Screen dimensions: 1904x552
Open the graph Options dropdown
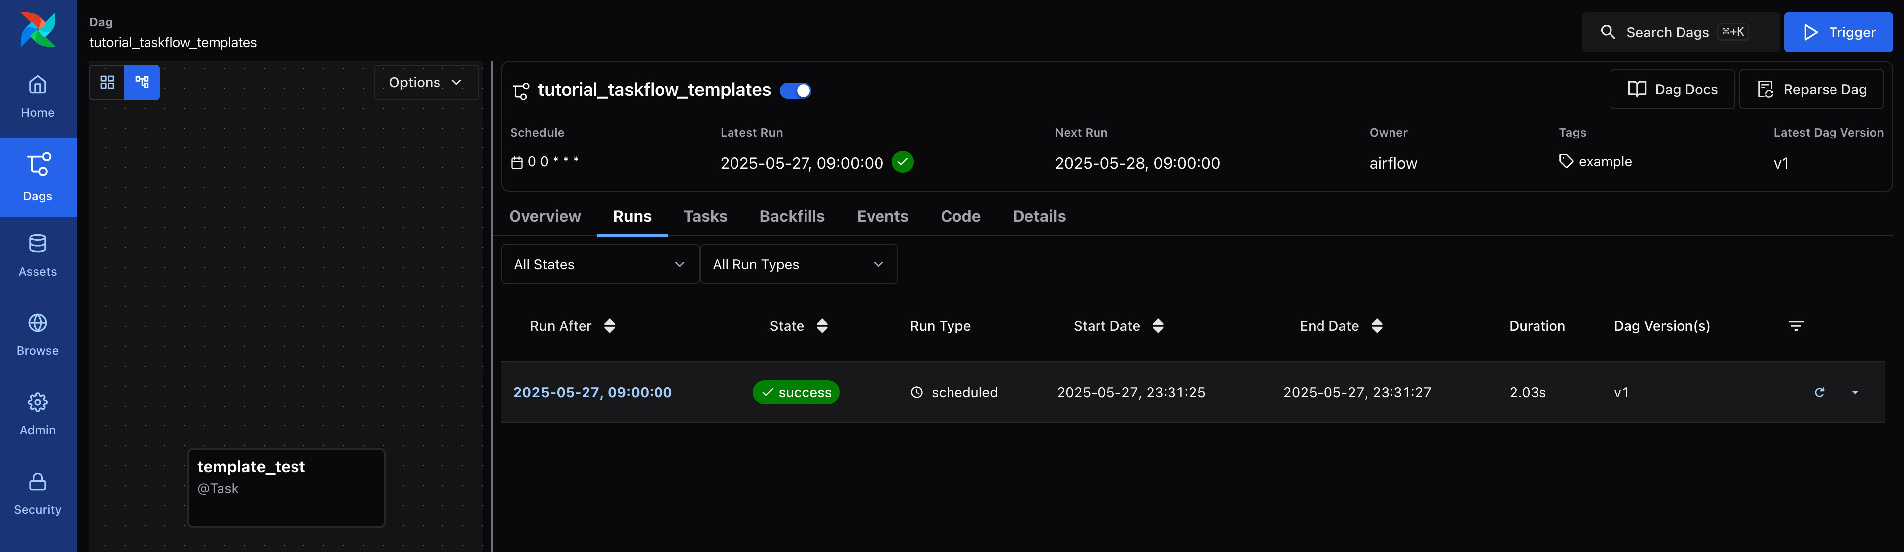tap(426, 83)
